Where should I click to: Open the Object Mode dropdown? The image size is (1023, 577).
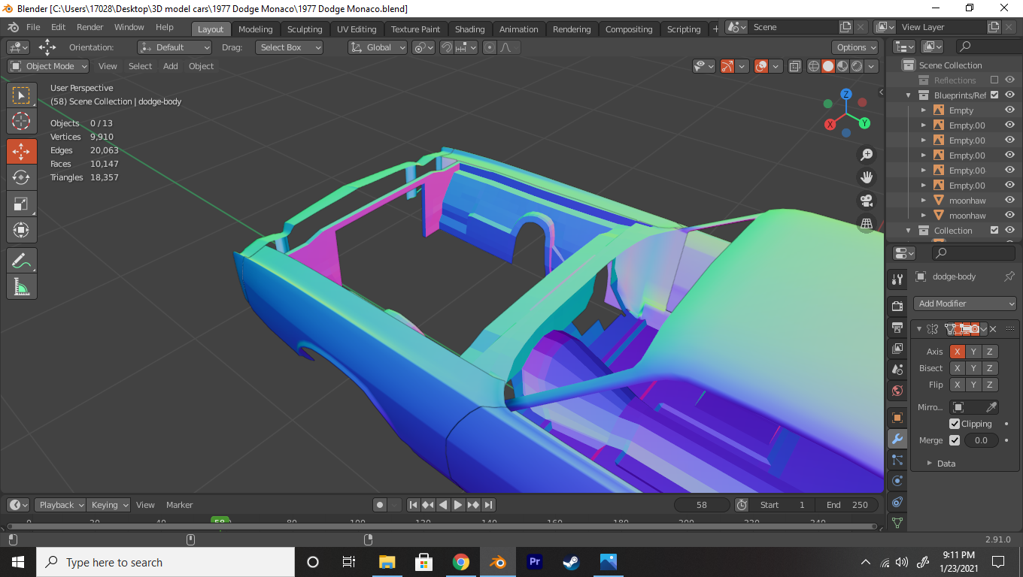(x=48, y=66)
